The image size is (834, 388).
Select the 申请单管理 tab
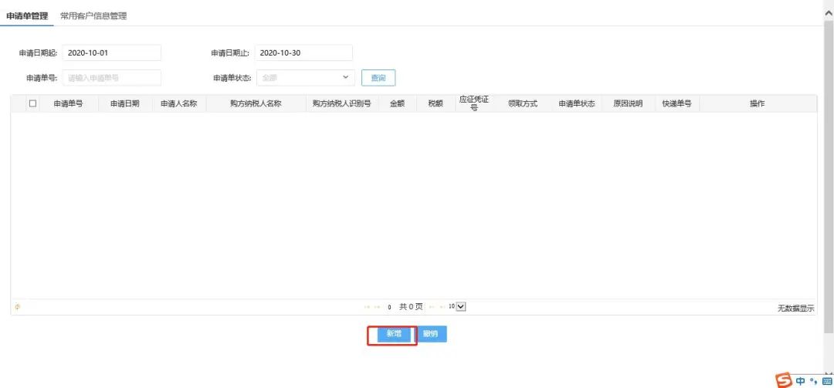(26, 16)
